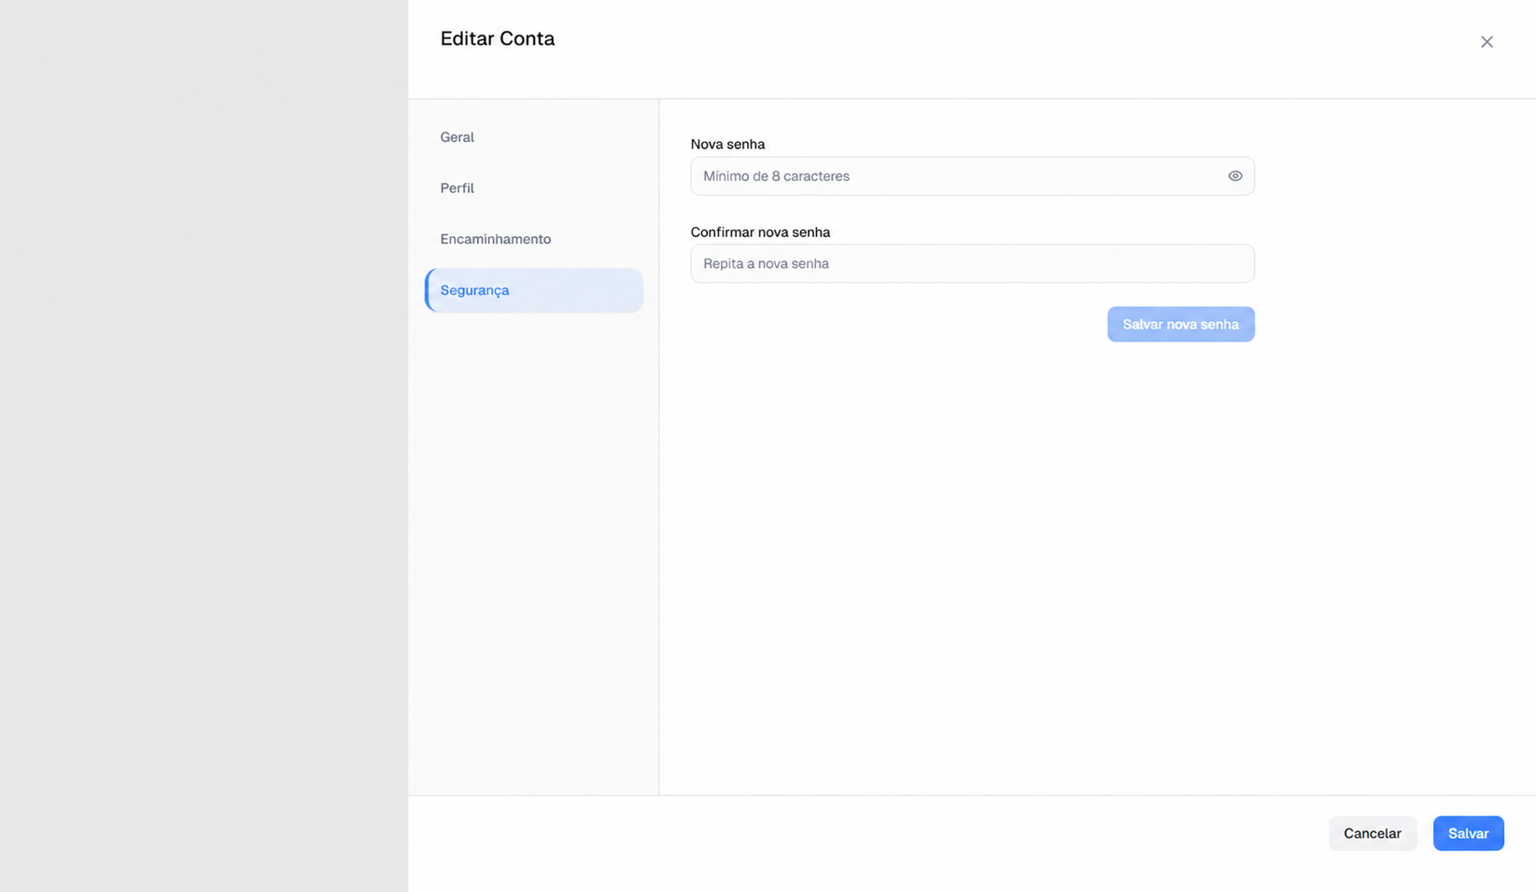Click the Confirmar nova senha label

click(760, 232)
